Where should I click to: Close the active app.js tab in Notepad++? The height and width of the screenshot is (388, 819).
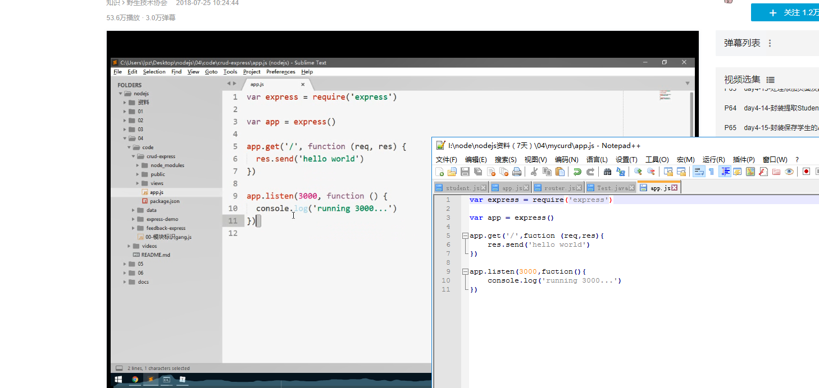point(674,188)
